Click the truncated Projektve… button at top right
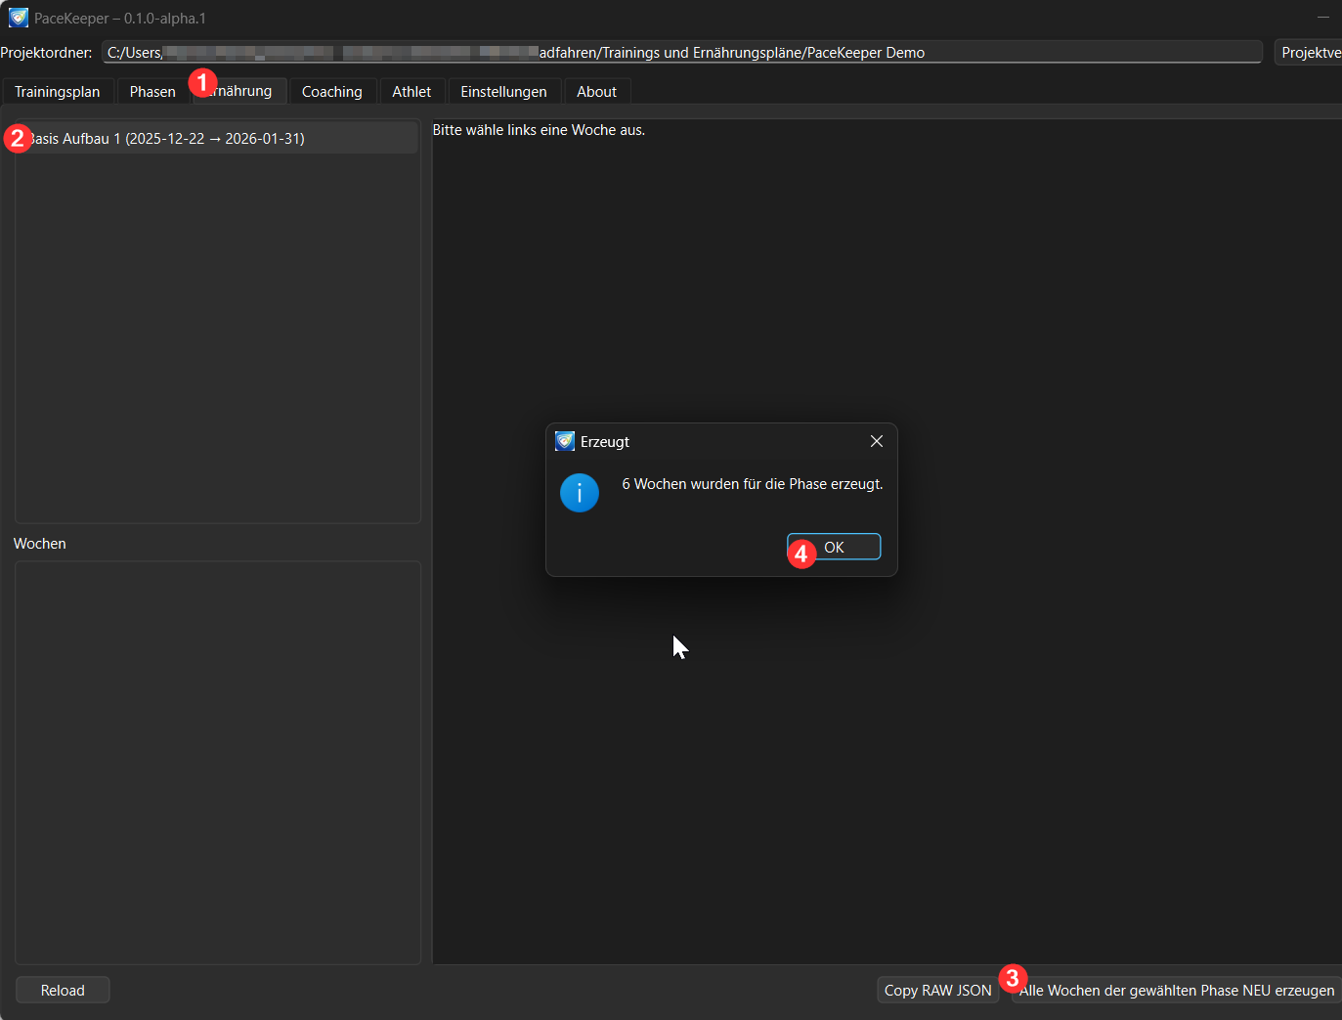 (1310, 53)
